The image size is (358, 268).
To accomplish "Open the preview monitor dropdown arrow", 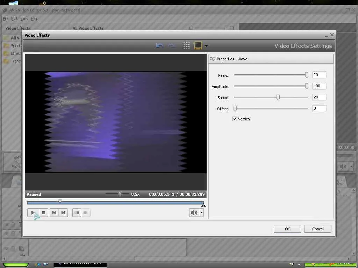I will (x=206, y=46).
